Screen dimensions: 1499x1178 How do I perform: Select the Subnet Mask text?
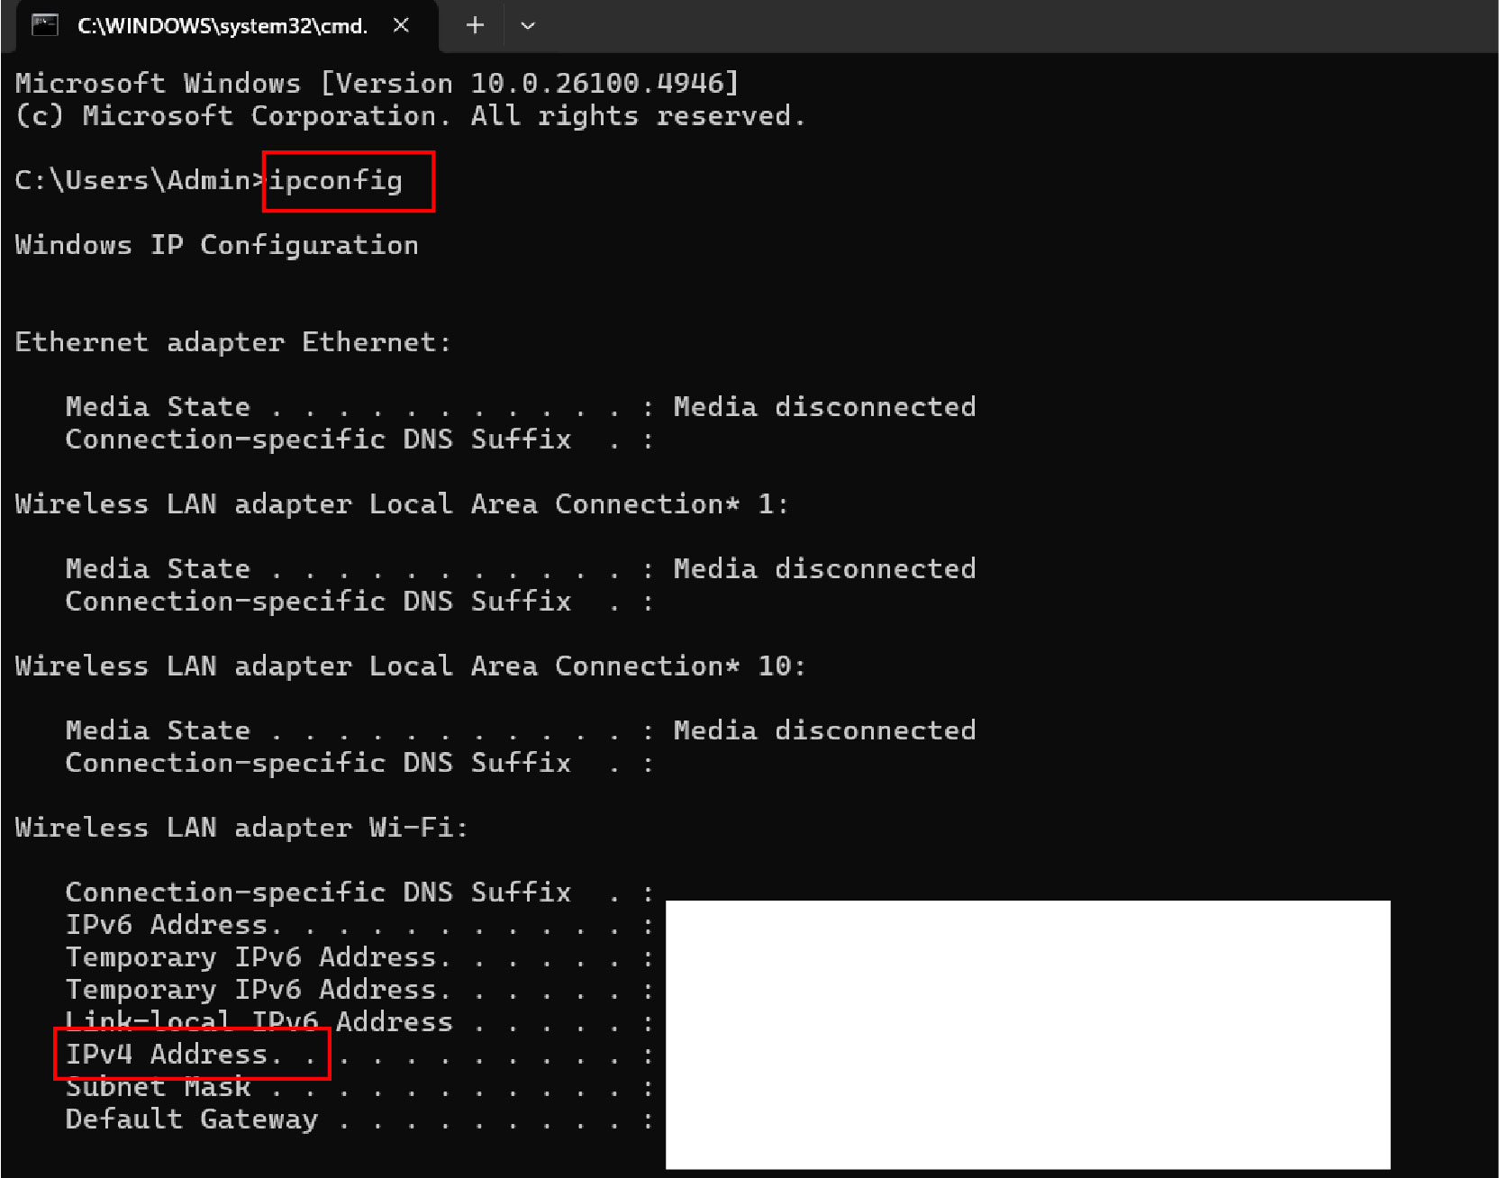158,1086
